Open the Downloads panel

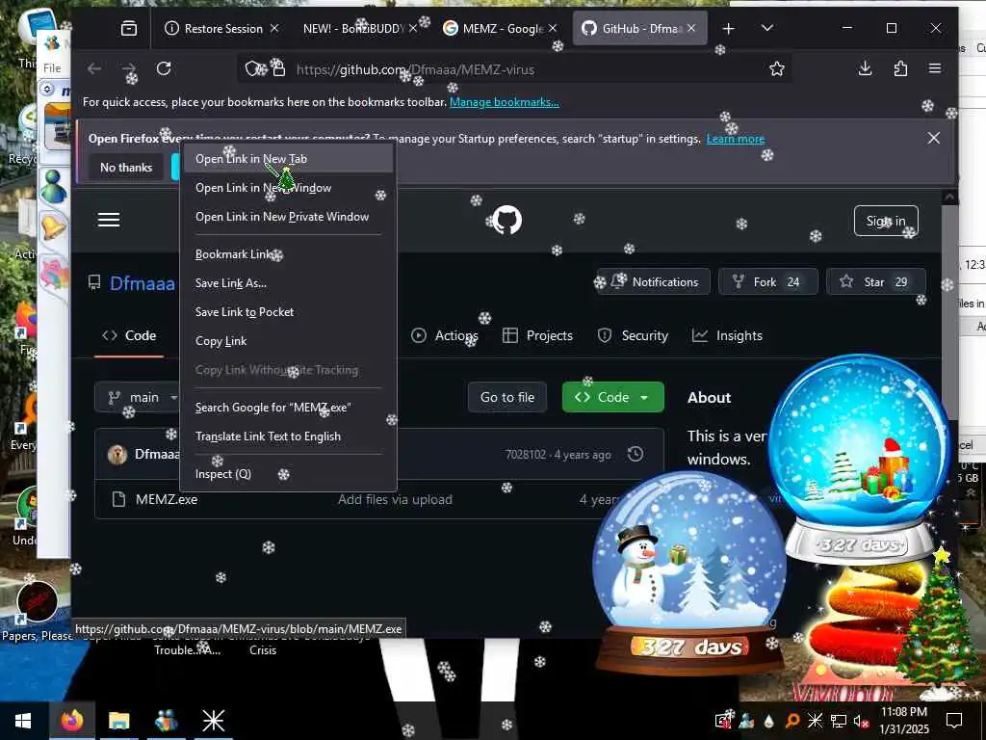[x=865, y=68]
